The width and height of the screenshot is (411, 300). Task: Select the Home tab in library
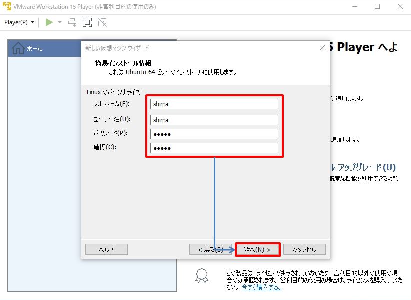click(x=45, y=49)
